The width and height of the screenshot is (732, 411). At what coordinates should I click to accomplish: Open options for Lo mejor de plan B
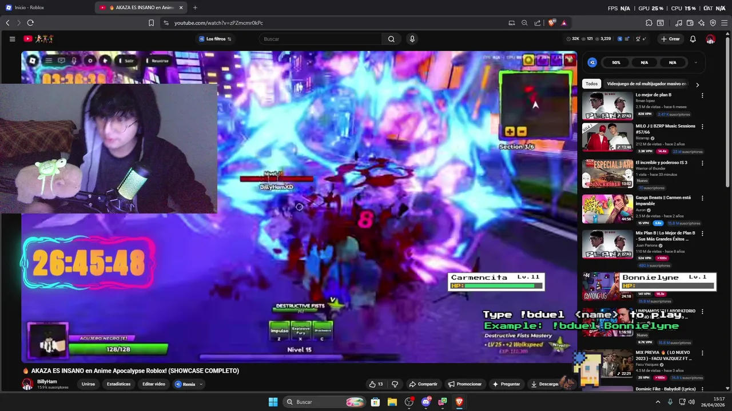pyautogui.click(x=702, y=95)
